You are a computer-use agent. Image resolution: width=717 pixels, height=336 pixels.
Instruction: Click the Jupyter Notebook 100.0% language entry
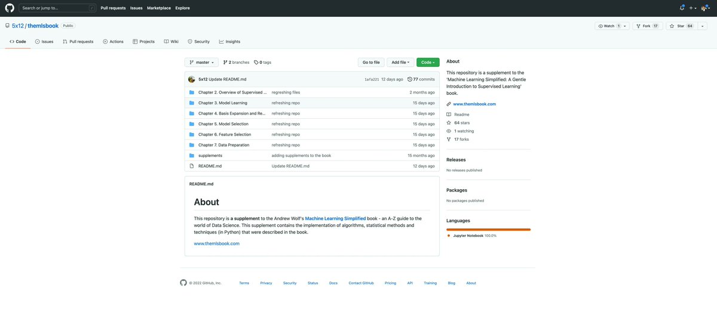tap(471, 236)
